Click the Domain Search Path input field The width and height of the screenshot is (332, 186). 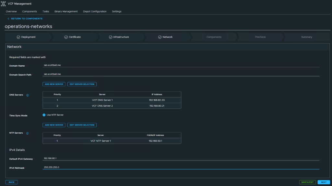click(181, 74)
